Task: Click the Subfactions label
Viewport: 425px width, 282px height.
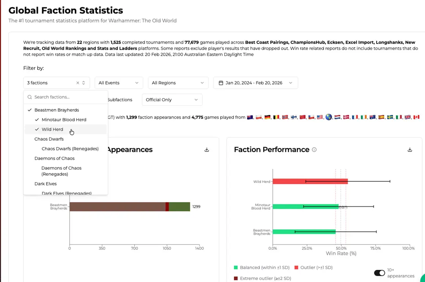Action: 120,100
